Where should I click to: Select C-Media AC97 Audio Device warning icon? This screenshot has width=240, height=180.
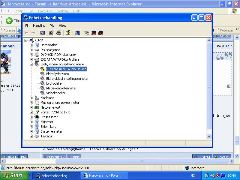(42, 69)
